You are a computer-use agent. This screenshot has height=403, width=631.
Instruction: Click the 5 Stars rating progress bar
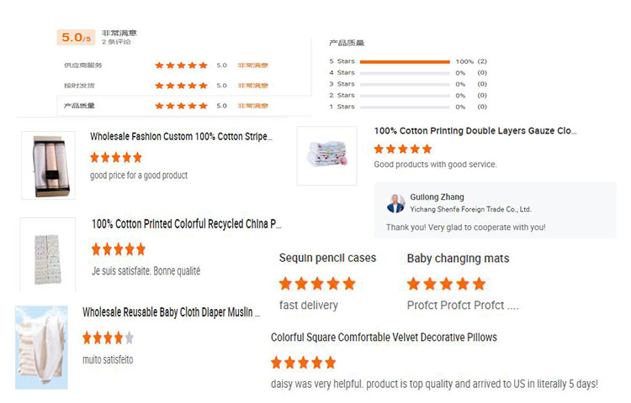click(x=404, y=61)
